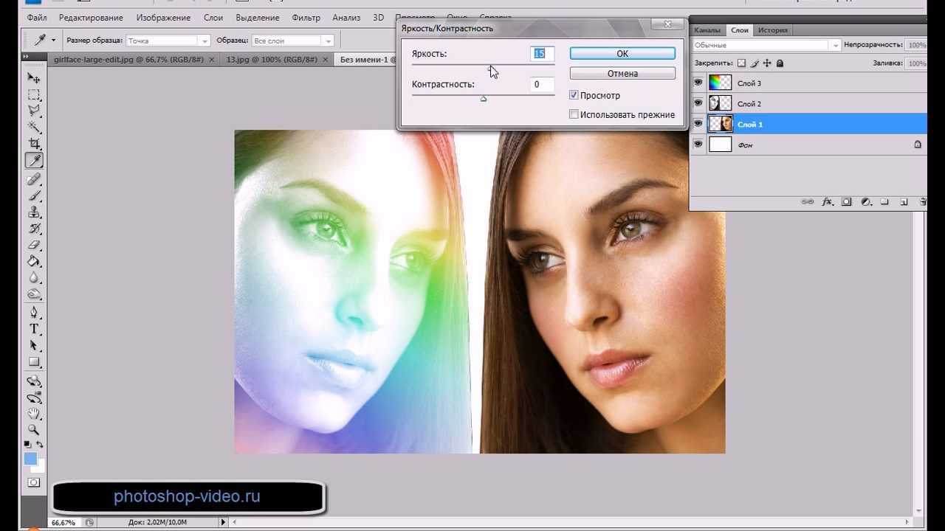The width and height of the screenshot is (945, 531).
Task: Click the Контрастность slider handle
Action: 484,98
